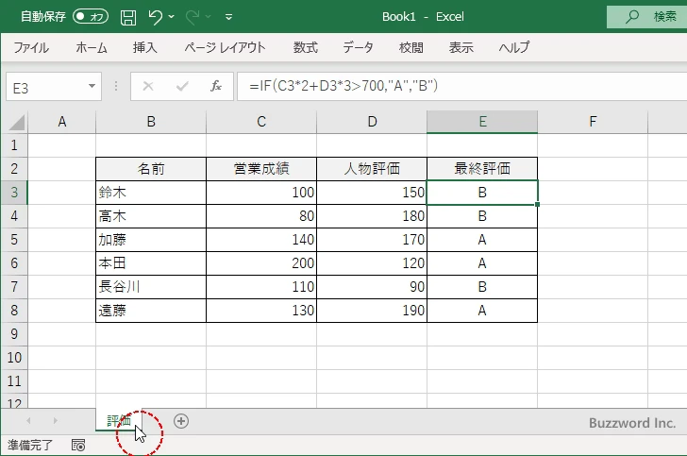Open the データ ribbon tab
Image resolution: width=687 pixels, height=456 pixels.
[x=358, y=47]
